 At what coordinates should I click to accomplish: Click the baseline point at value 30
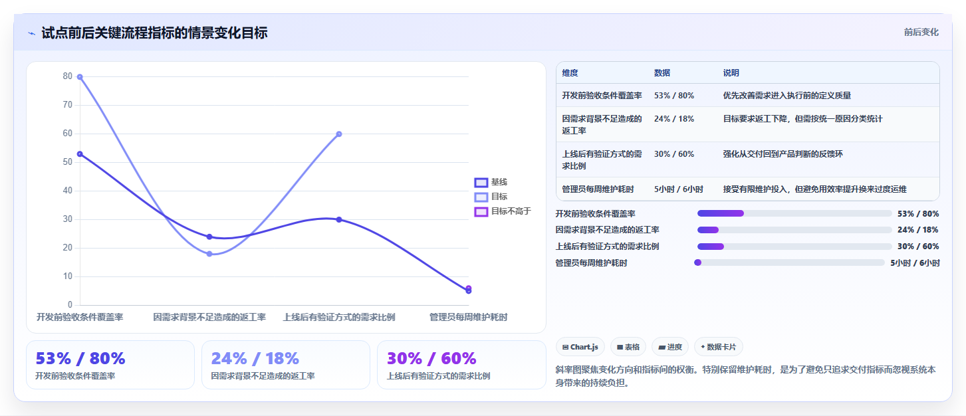[x=339, y=219]
